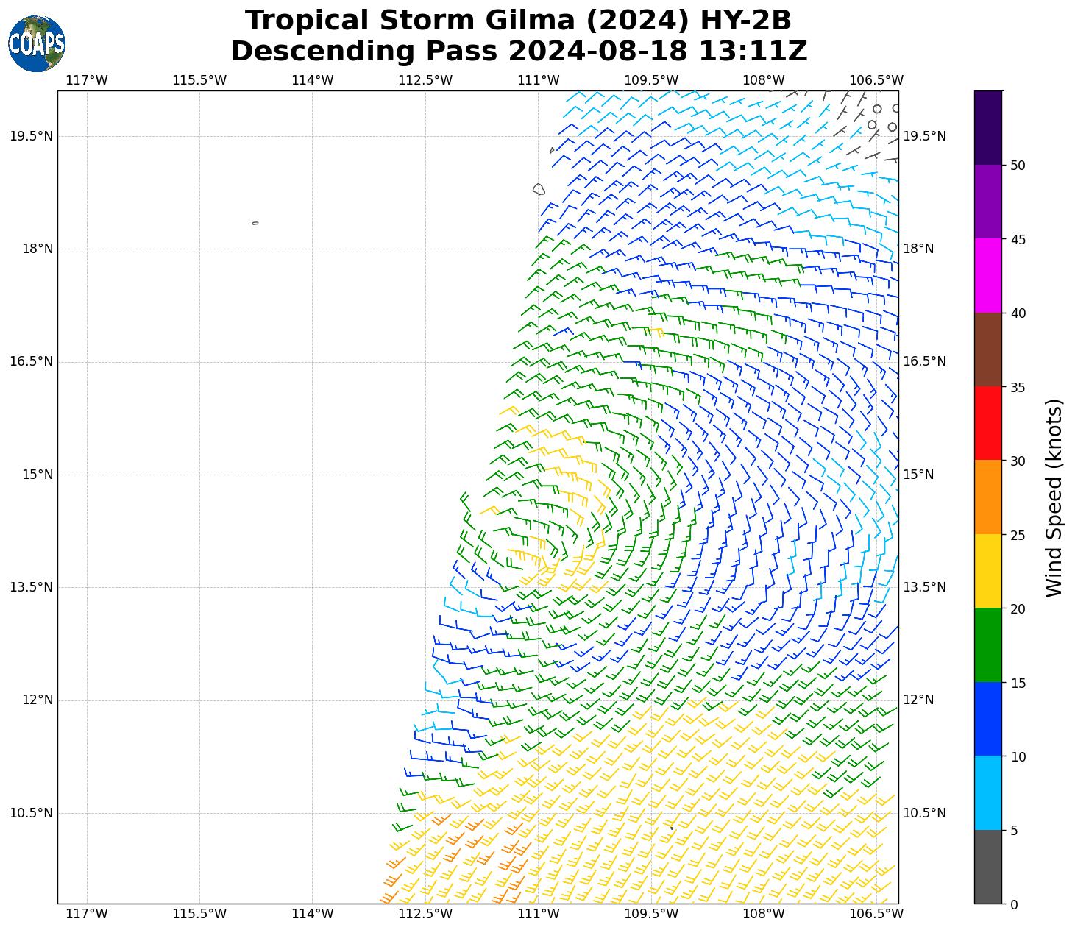This screenshot has width=1075, height=930.
Task: Click the right-side 12°N latitude label
Action: click(x=918, y=700)
